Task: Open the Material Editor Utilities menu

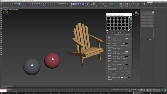Action: [122, 16]
